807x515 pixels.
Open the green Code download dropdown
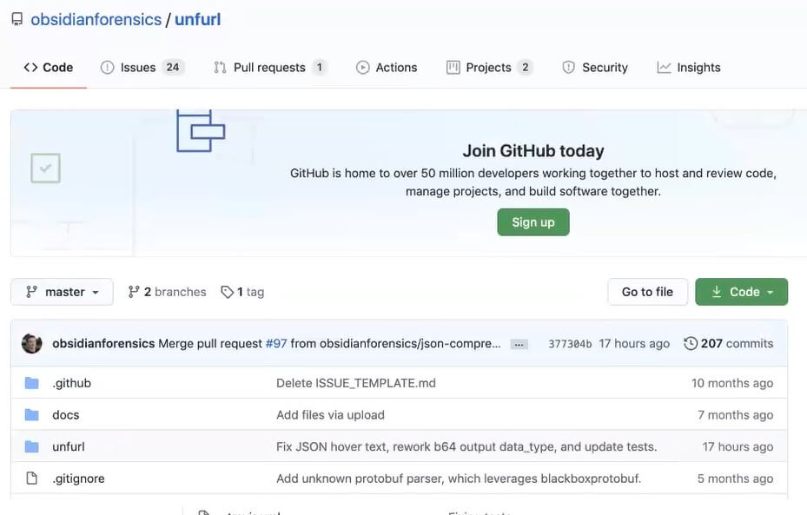click(741, 292)
